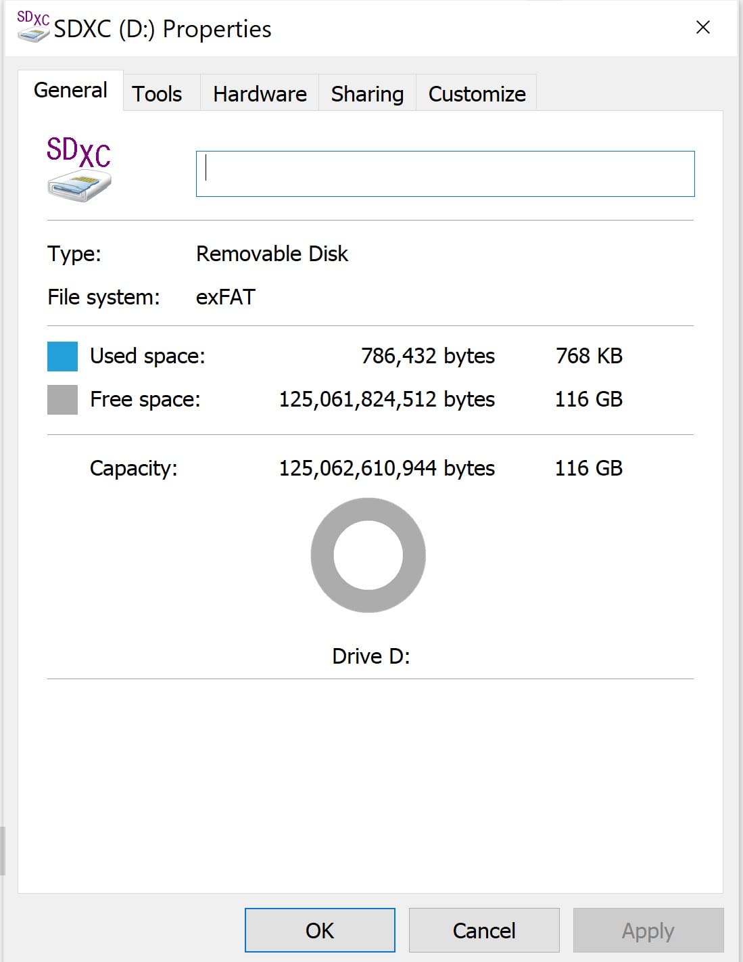Go to the Customize tab
The height and width of the screenshot is (962, 743).
(477, 93)
